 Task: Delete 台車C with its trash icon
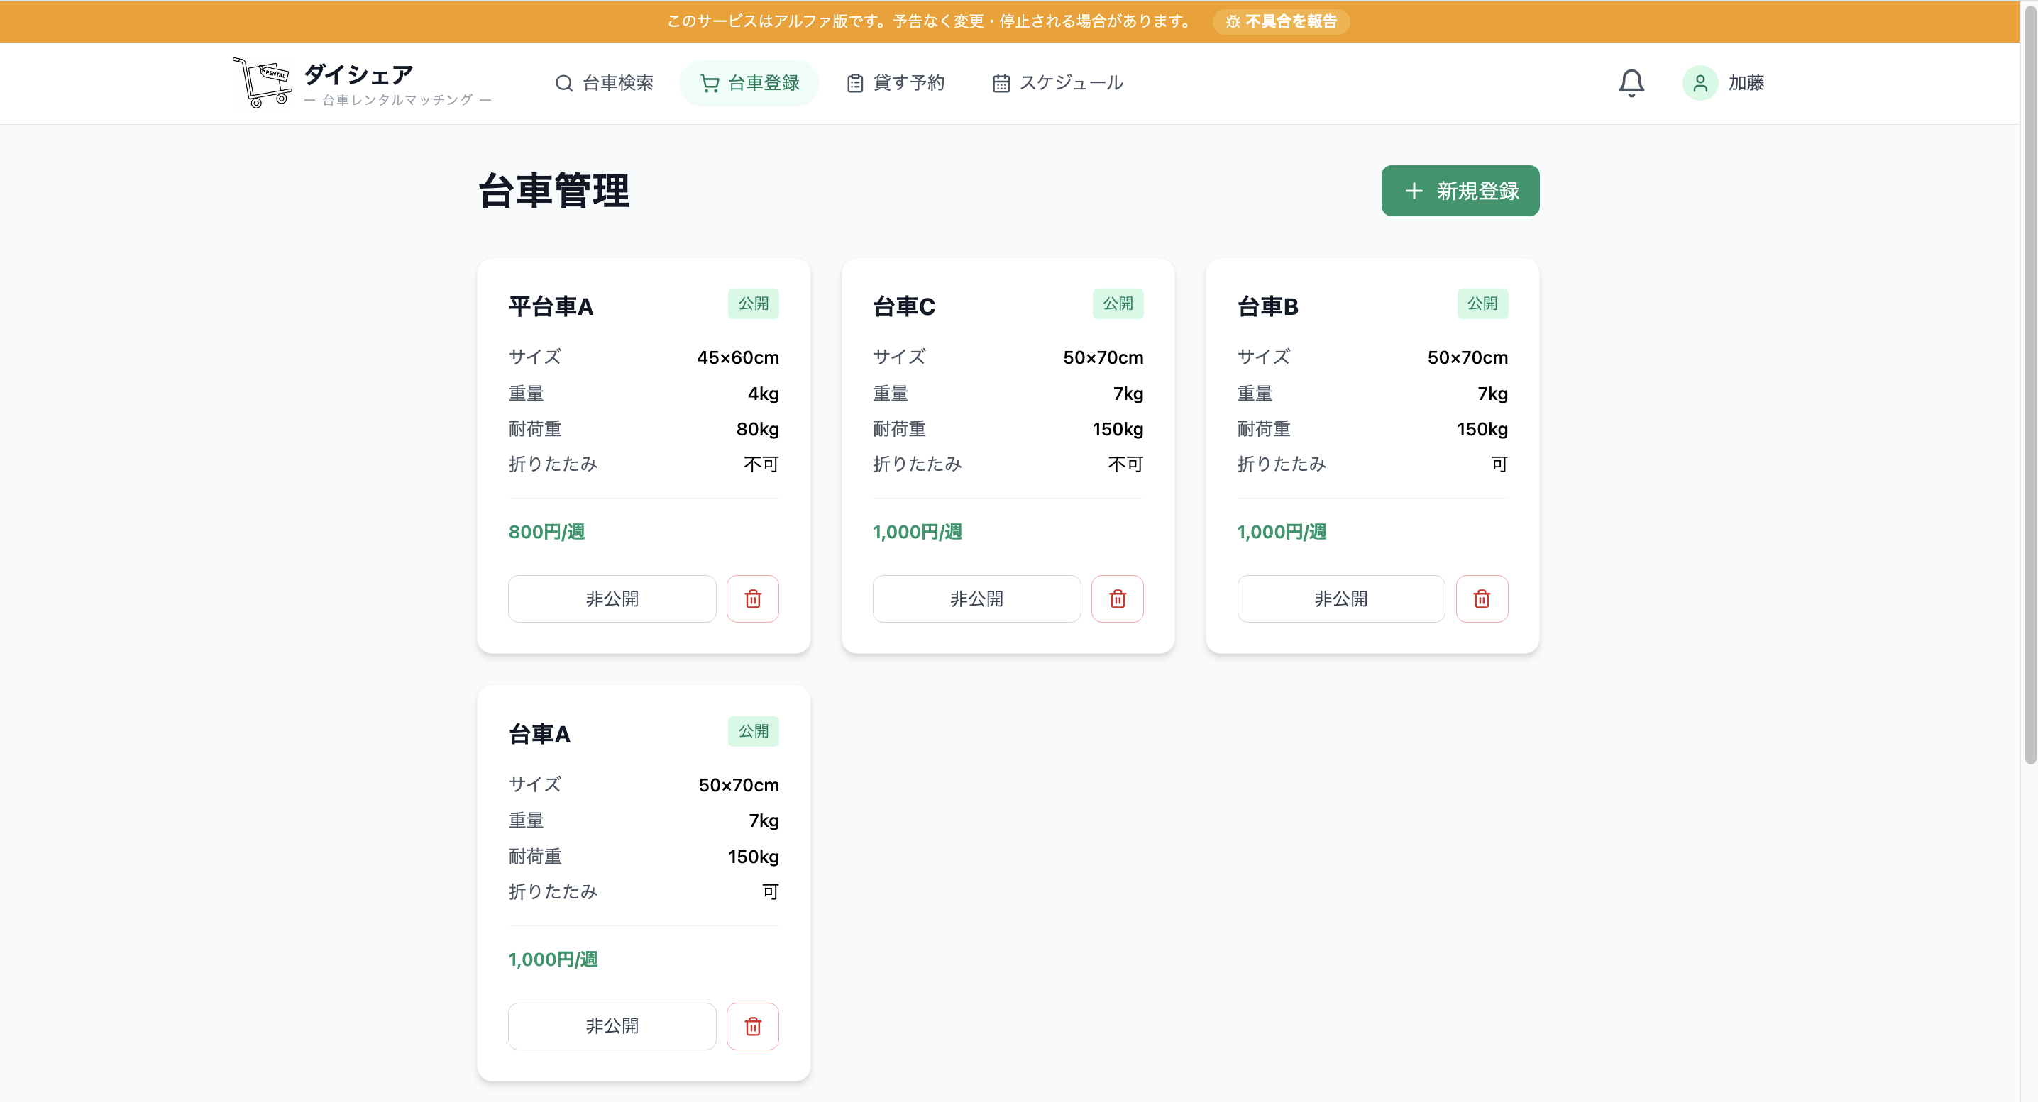coord(1117,599)
